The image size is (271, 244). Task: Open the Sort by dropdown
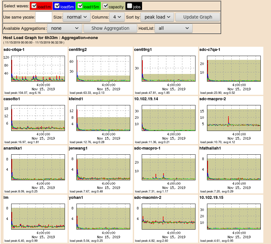pyautogui.click(x=157, y=17)
